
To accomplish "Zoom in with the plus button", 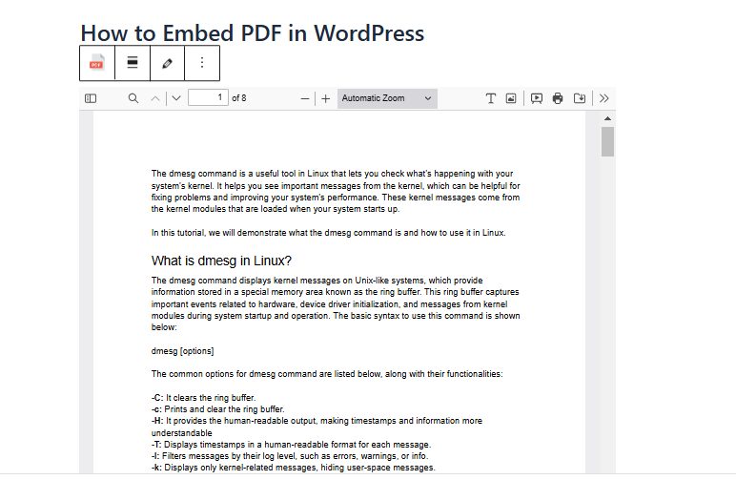I will pos(326,98).
